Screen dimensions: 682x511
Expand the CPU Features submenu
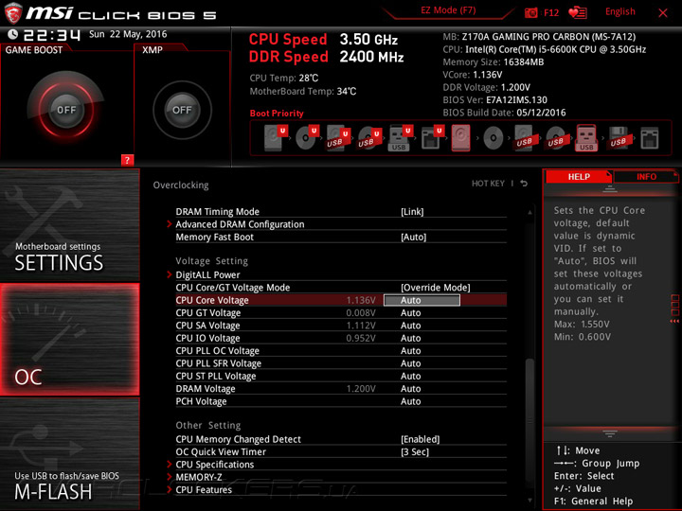(204, 489)
